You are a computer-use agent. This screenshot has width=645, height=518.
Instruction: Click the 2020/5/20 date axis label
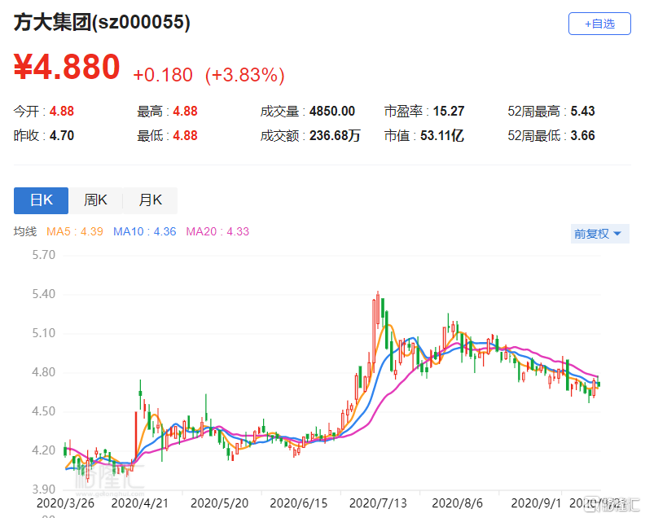[x=220, y=503]
